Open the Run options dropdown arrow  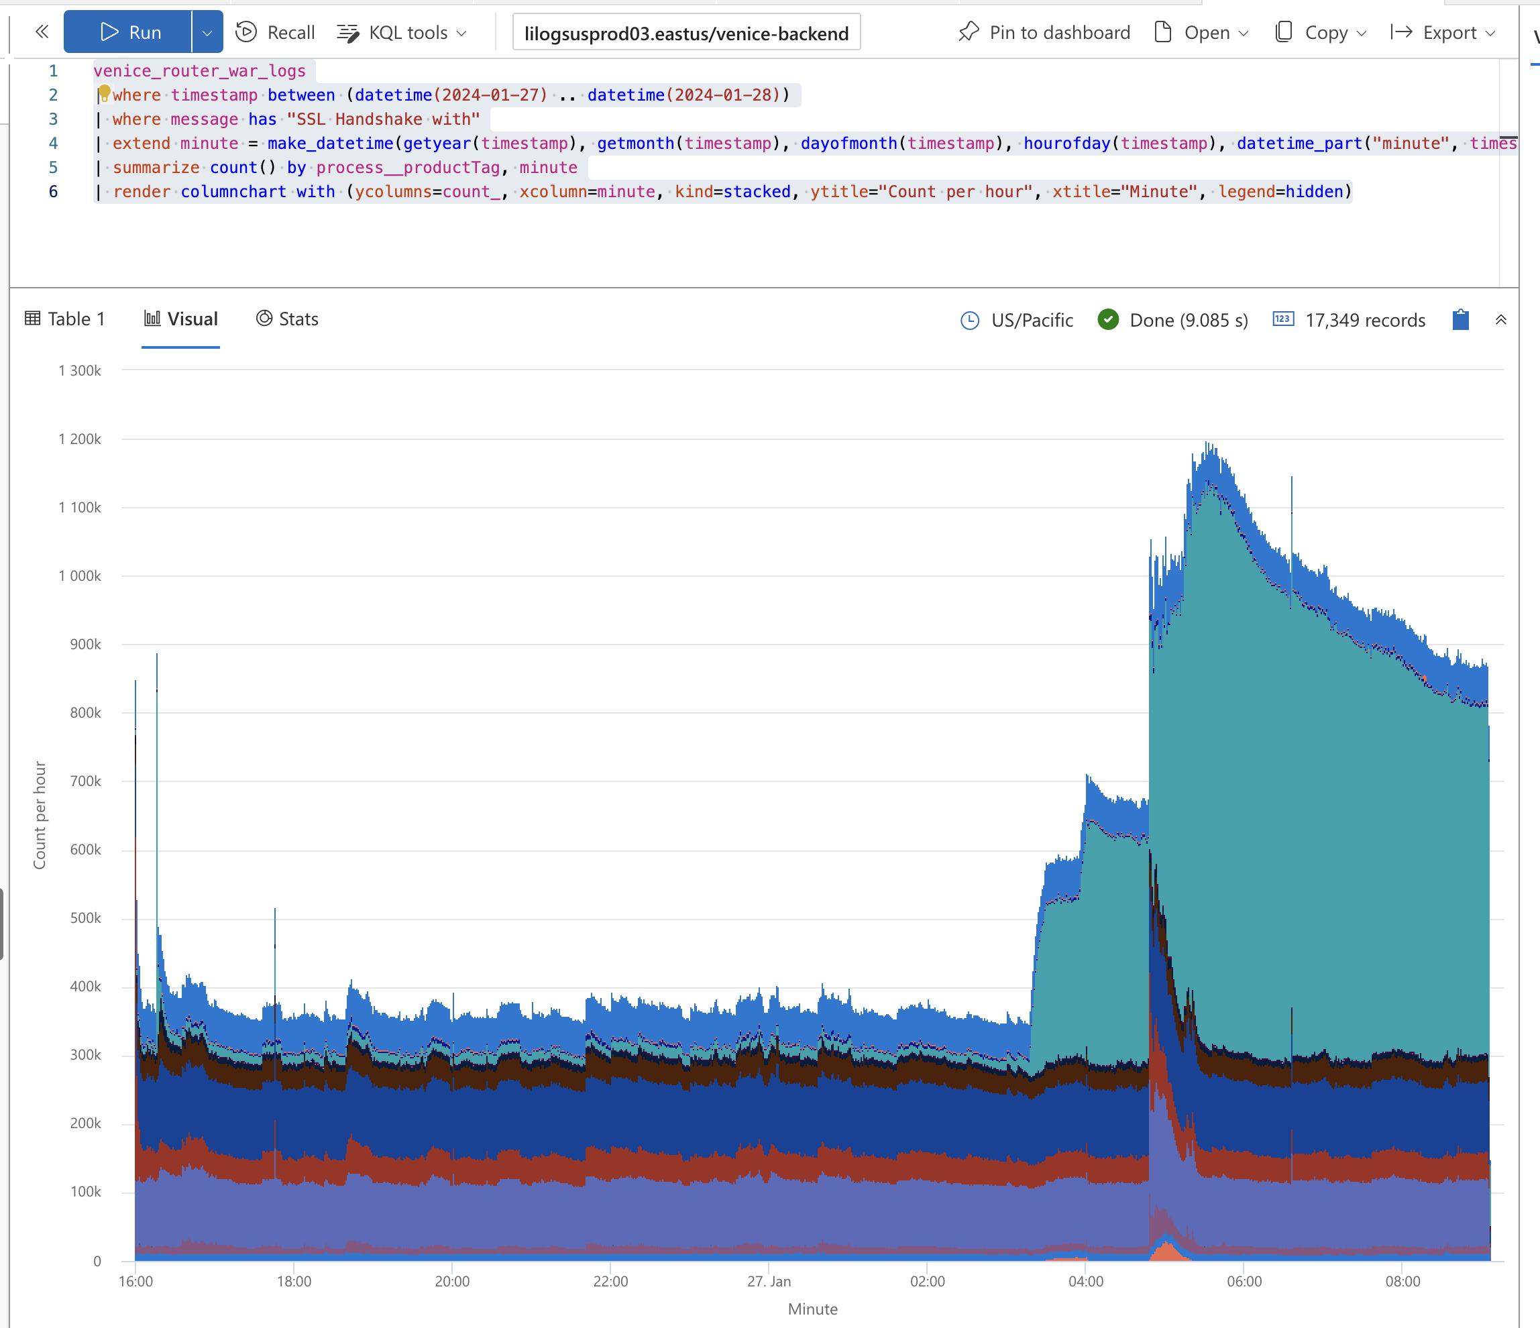click(207, 33)
